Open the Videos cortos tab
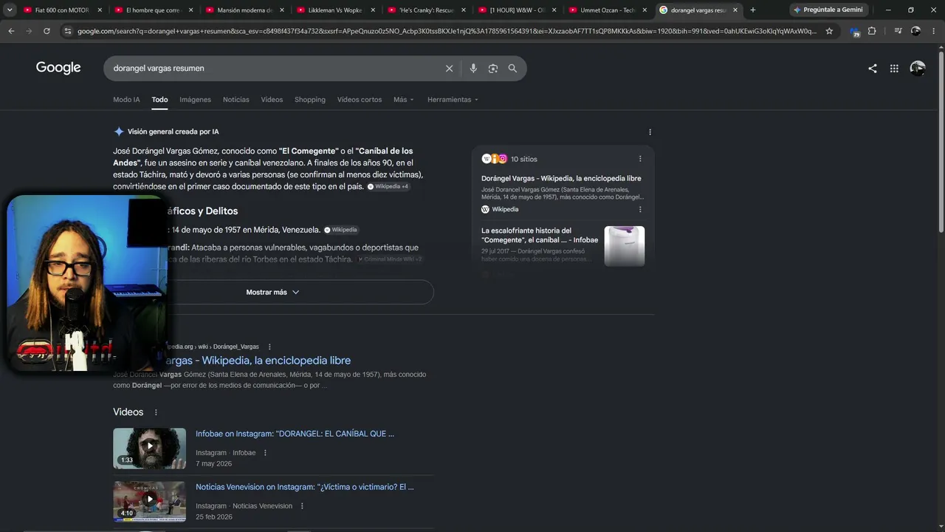The width and height of the screenshot is (945, 532). point(360,100)
